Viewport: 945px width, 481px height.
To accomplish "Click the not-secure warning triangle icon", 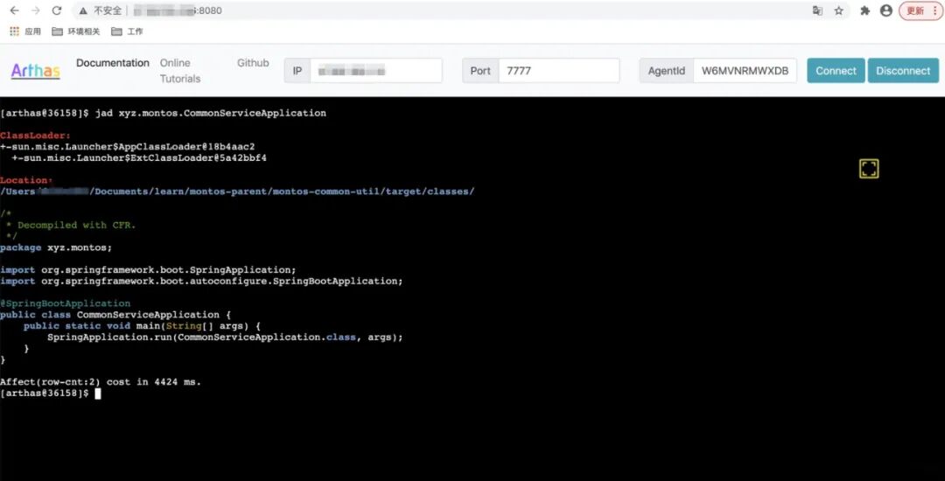I will 83,10.
